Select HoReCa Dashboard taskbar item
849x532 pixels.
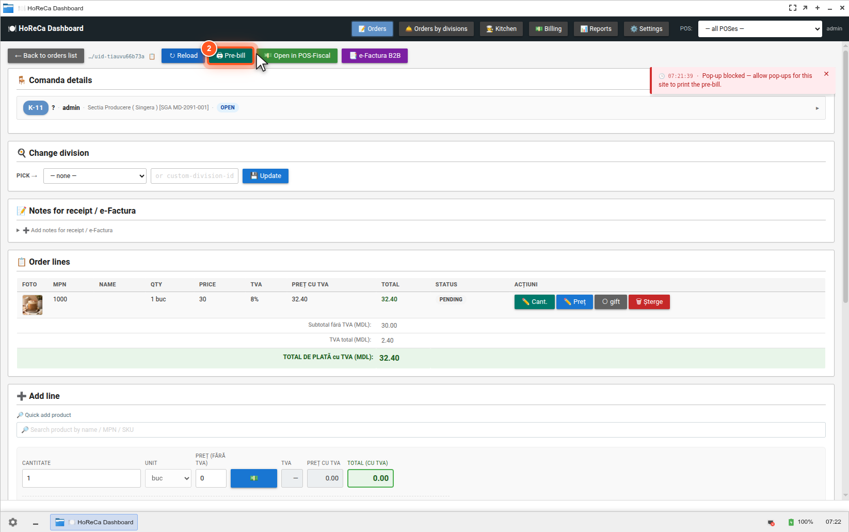(x=94, y=522)
